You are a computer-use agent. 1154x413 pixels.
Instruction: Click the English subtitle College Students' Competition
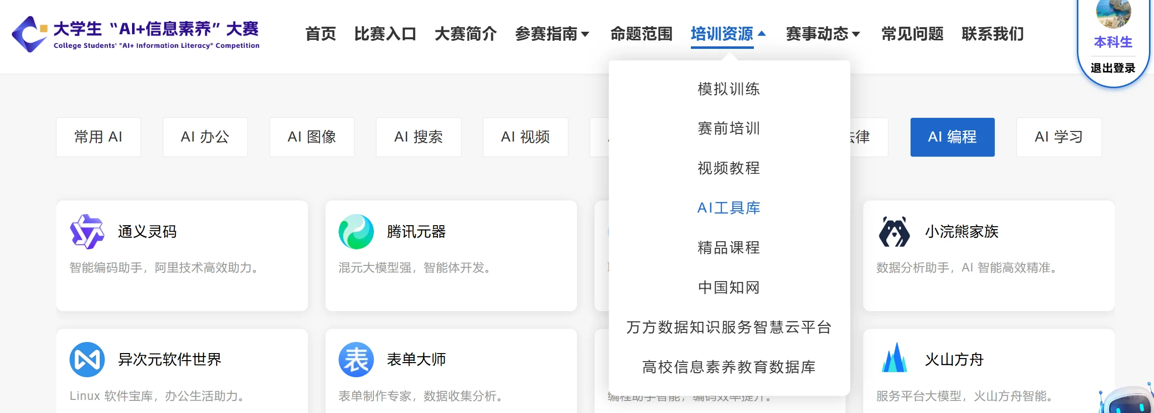(x=157, y=46)
